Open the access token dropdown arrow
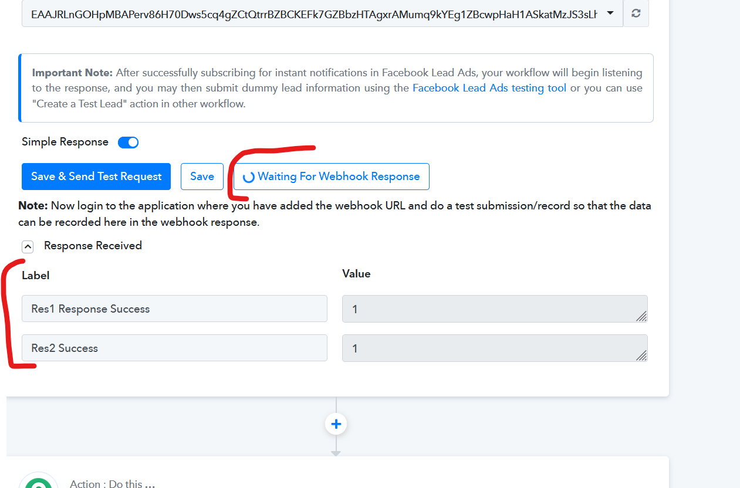Image resolution: width=740 pixels, height=488 pixels. pos(611,13)
